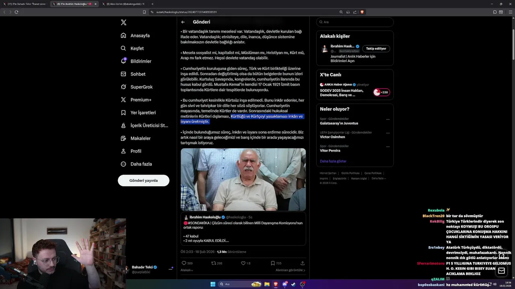Close the İbrahim Haskoloğlu tab

tap(95, 4)
